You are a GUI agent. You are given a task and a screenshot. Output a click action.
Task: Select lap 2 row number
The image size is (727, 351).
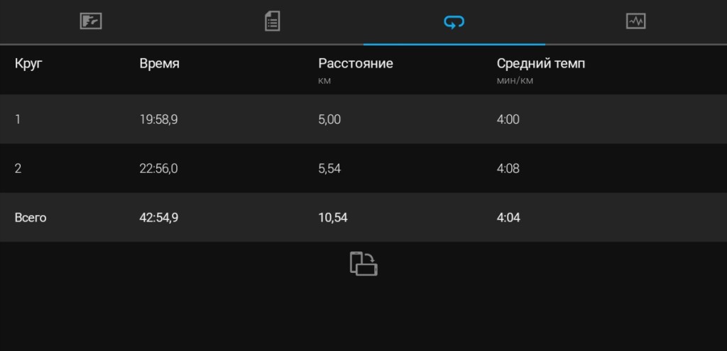18,168
